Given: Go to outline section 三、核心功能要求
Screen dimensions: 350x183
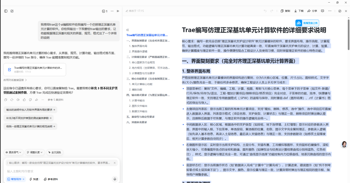Looking at the screenshot, I should [148, 79].
